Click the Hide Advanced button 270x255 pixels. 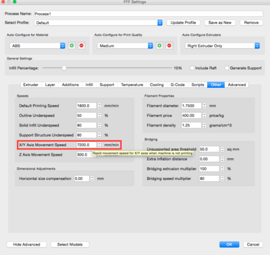tap(26, 244)
